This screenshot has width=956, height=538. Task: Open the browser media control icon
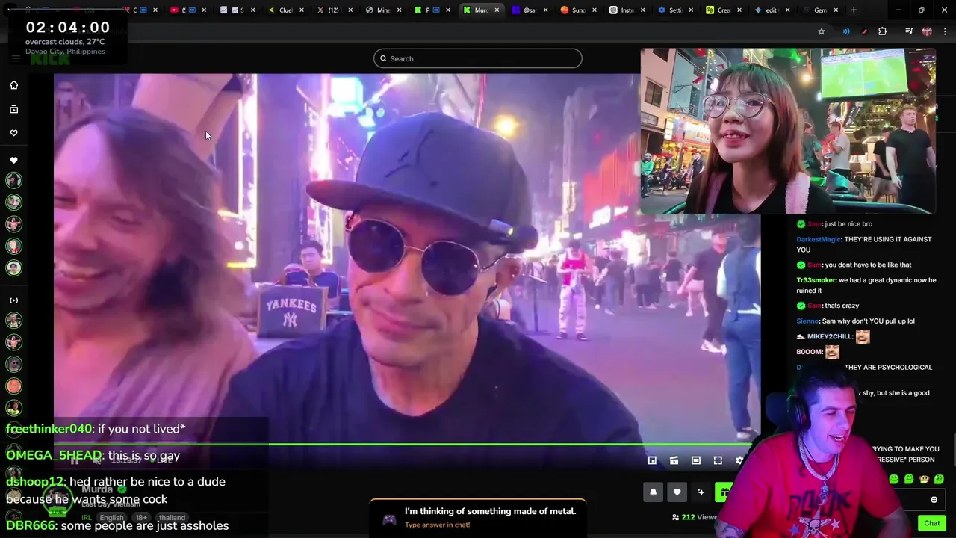909,31
